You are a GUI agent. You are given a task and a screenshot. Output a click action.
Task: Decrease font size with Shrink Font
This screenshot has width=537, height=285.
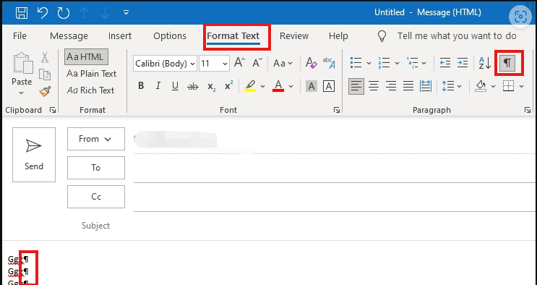pos(257,63)
